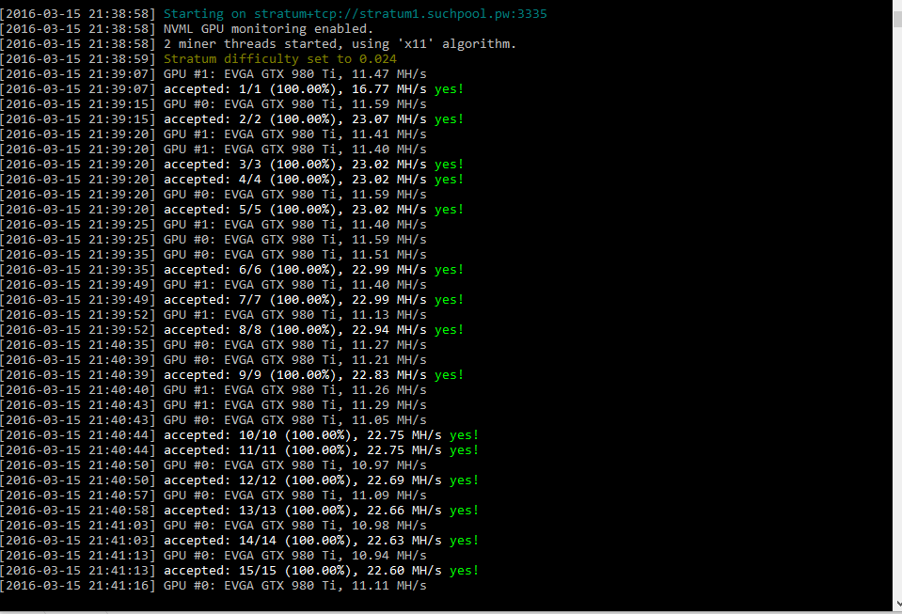902x614 pixels.
Task: Click the 'accepted: 7/7' line
Action: pyautogui.click(x=231, y=300)
